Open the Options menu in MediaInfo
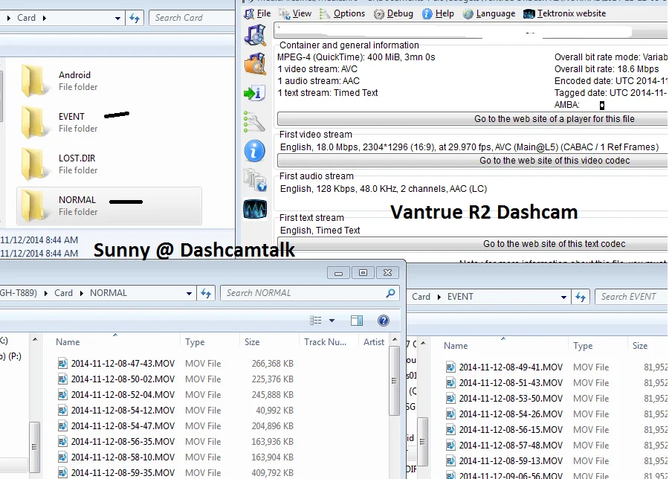 click(x=342, y=13)
